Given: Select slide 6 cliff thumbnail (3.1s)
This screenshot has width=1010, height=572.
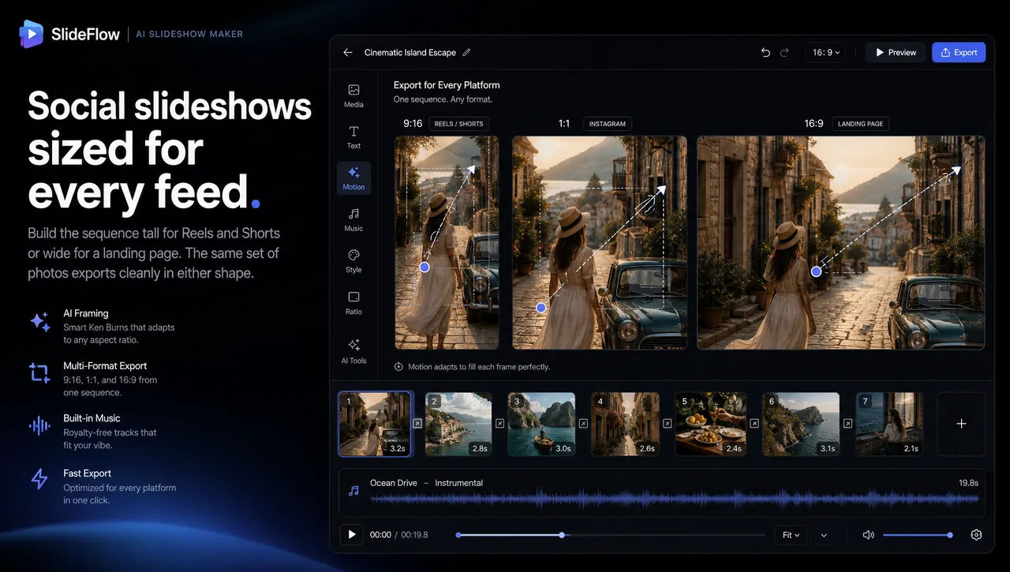Looking at the screenshot, I should pos(800,424).
